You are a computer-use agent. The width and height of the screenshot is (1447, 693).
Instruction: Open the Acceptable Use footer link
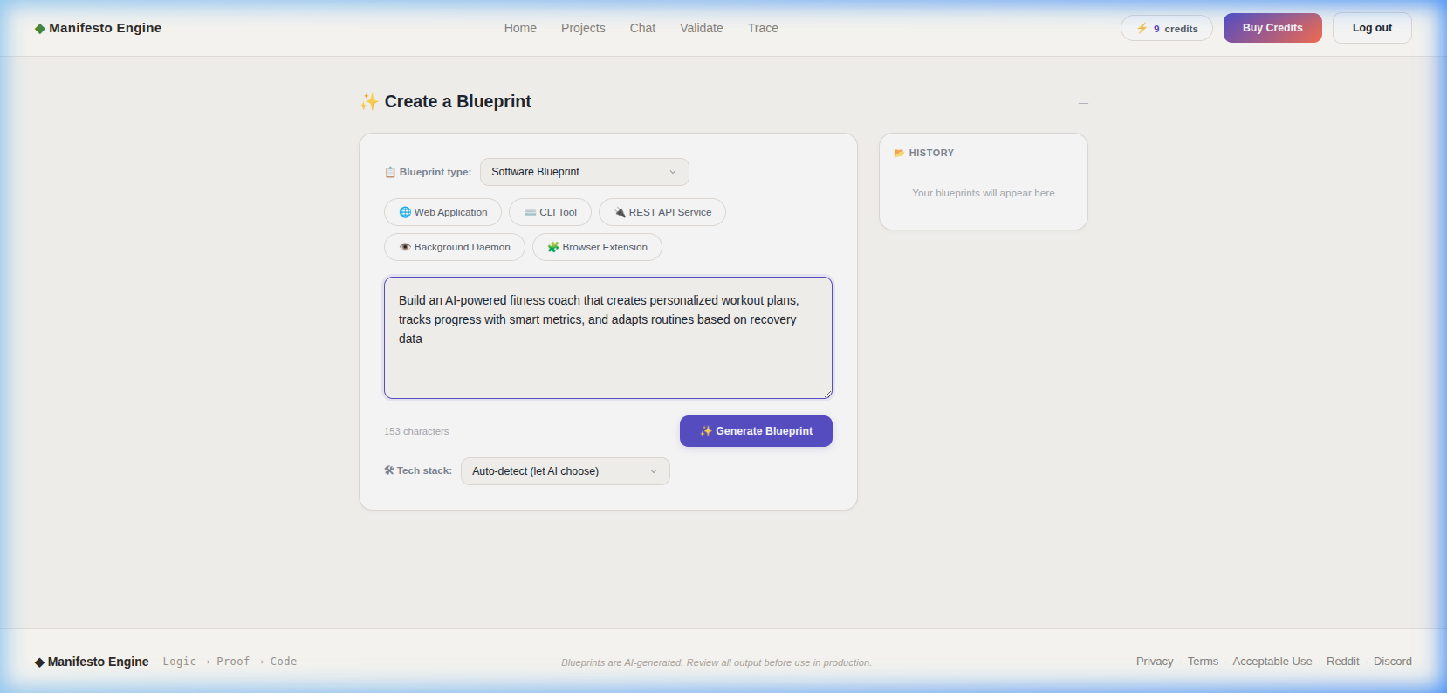1272,662
